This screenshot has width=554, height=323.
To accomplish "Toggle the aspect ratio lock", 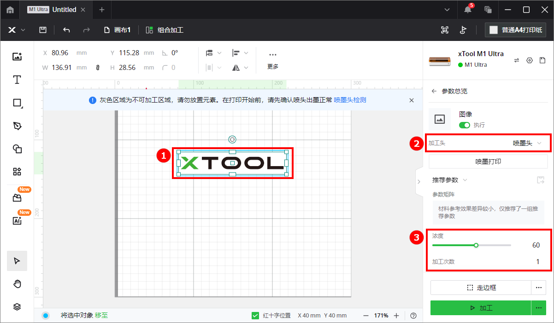I will click(98, 68).
